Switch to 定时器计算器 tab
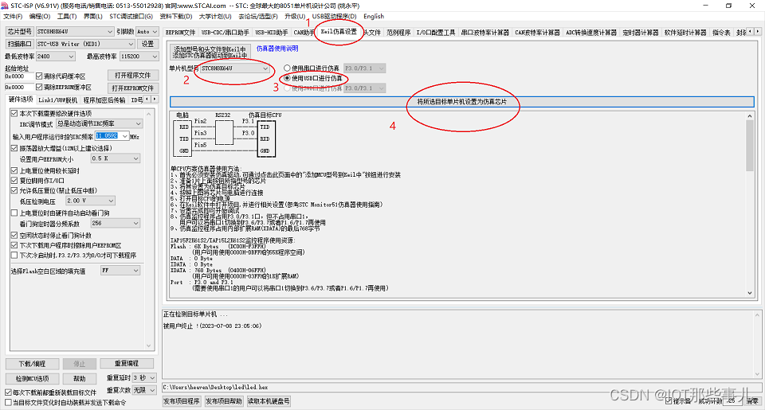 pos(641,33)
